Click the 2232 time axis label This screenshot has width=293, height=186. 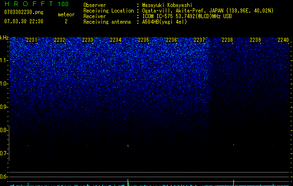click(x=60, y=40)
